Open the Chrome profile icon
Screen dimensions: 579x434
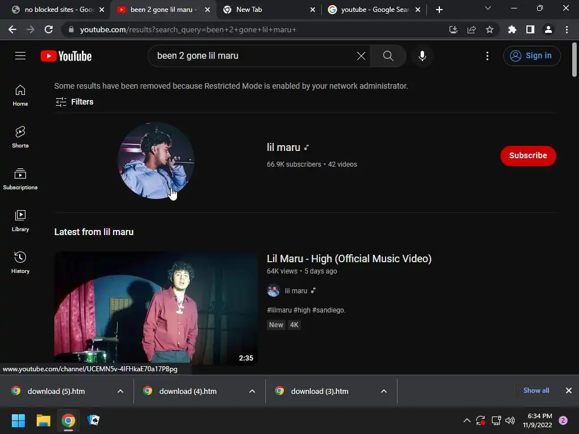[x=548, y=29]
